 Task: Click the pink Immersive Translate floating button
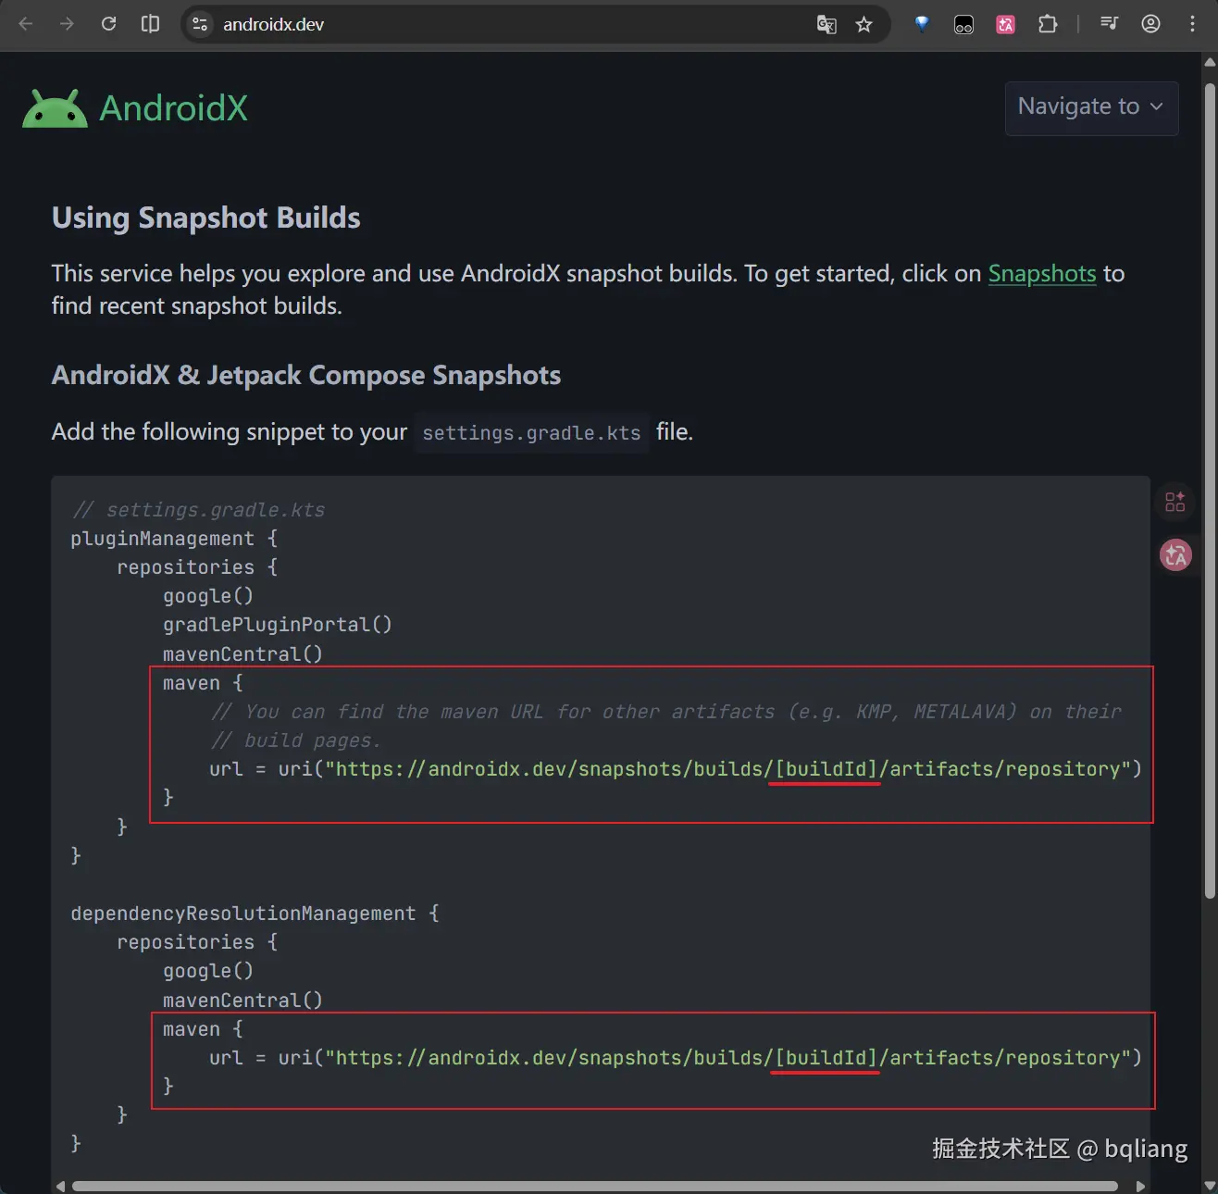pos(1174,554)
